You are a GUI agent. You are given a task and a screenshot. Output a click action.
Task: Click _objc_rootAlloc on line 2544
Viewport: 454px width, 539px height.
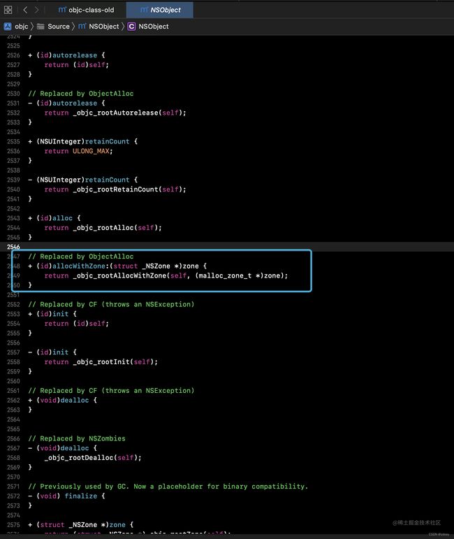[x=103, y=228]
